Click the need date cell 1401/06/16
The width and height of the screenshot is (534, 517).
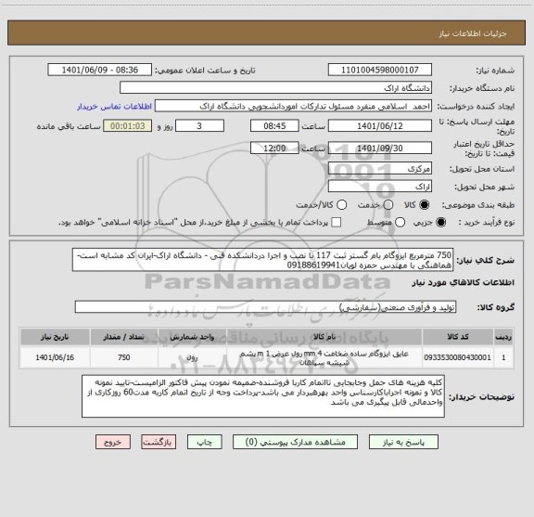click(x=55, y=357)
